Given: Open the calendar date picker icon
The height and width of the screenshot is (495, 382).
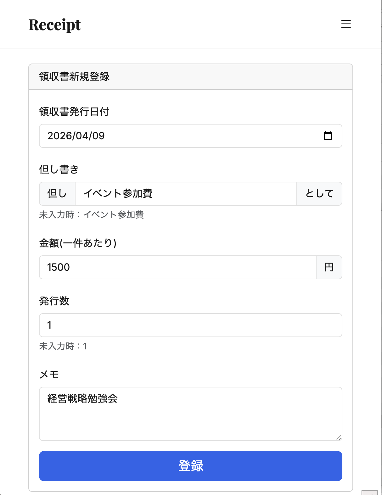Looking at the screenshot, I should 329,136.
